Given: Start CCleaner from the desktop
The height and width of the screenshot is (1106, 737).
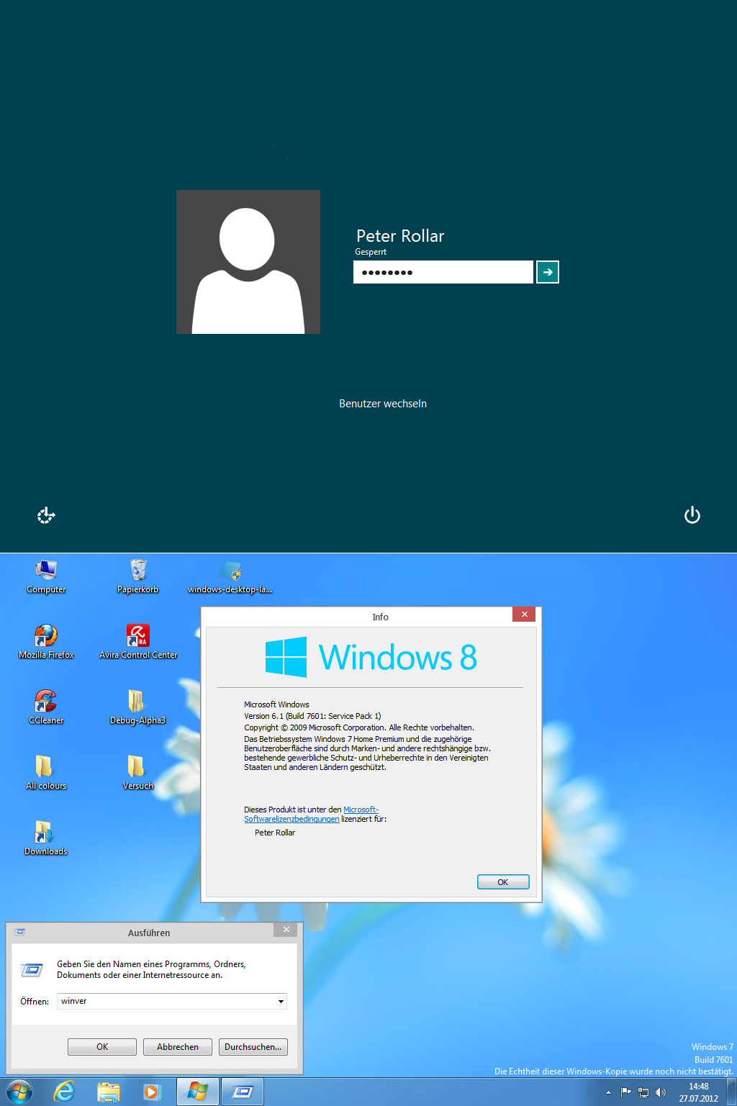Looking at the screenshot, I should (45, 702).
